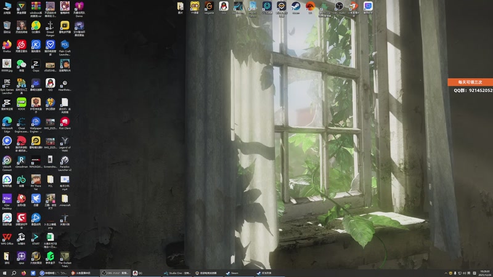The height and width of the screenshot is (277, 493).
Task: Launch WPS Office desktop shortcut
Action: tap(7, 239)
